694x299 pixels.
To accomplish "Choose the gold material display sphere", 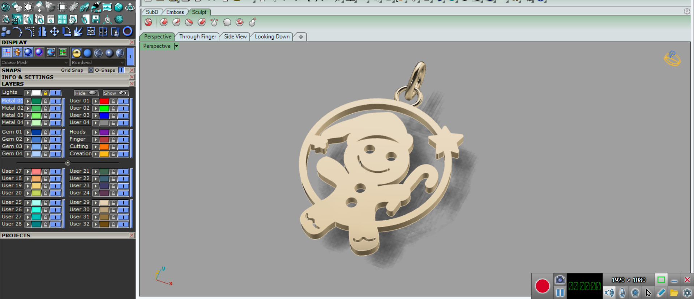I will 76,53.
